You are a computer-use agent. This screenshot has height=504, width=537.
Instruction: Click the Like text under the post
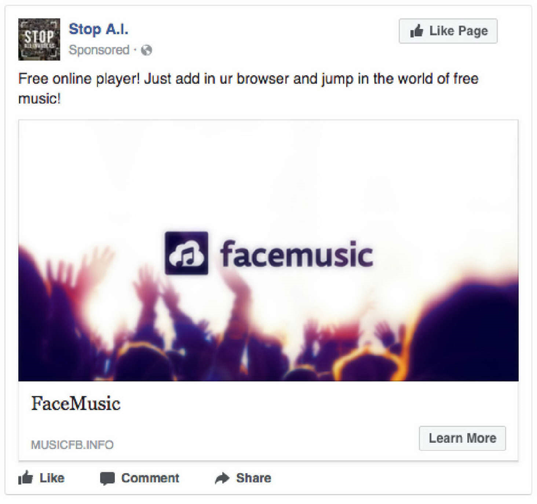[52, 478]
